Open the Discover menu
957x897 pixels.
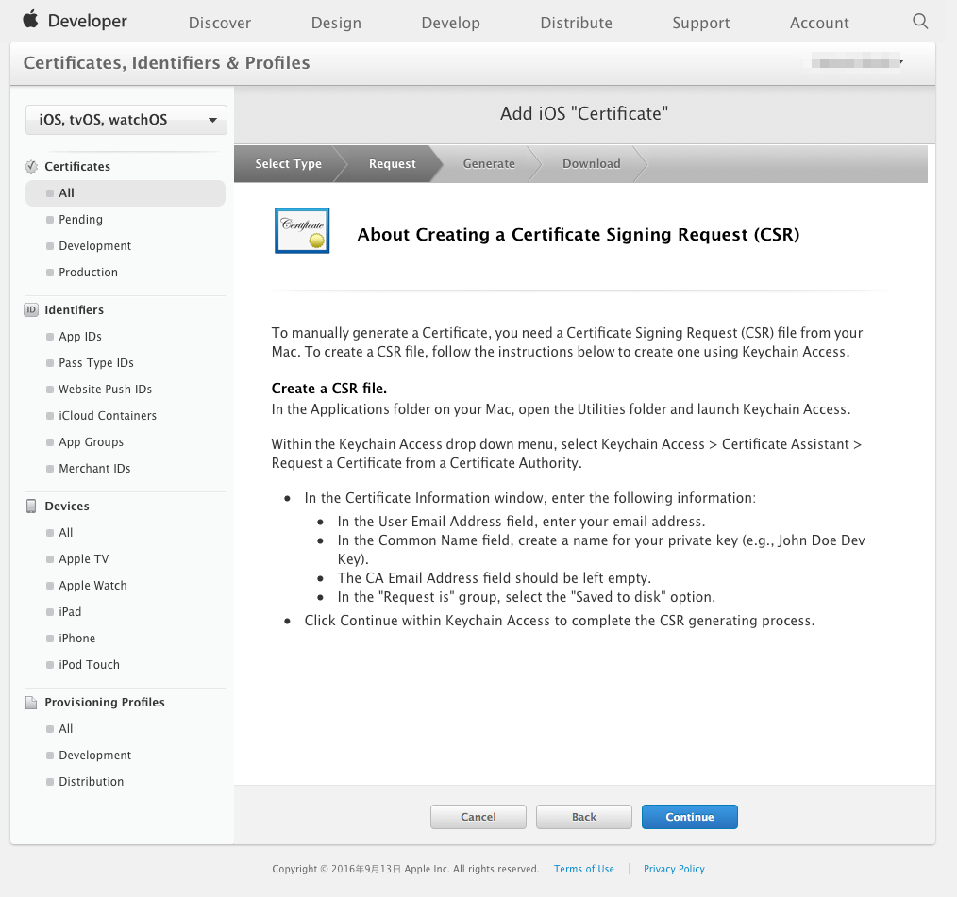[x=220, y=23]
